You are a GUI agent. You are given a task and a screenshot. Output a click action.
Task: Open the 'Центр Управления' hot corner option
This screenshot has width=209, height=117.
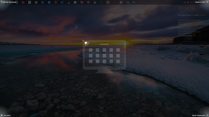click(x=198, y=115)
